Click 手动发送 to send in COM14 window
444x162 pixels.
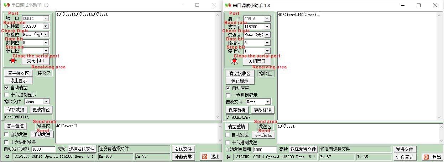point(42,135)
